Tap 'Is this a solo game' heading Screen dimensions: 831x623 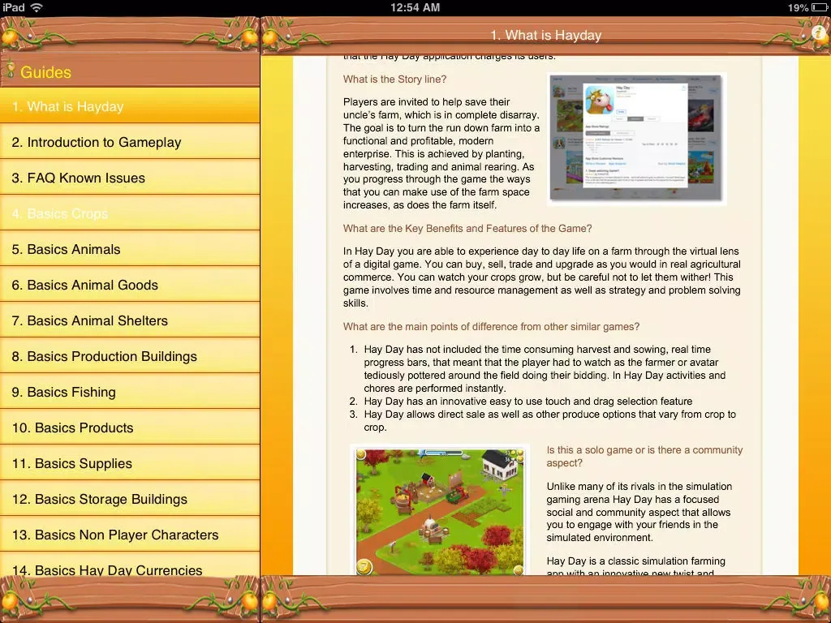pyautogui.click(x=644, y=456)
